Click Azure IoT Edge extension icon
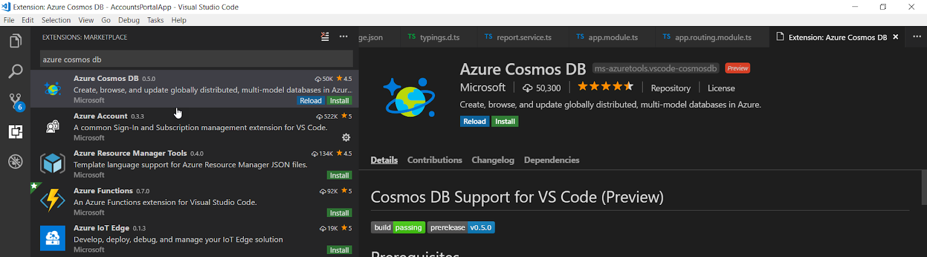The width and height of the screenshot is (927, 257). point(53,238)
